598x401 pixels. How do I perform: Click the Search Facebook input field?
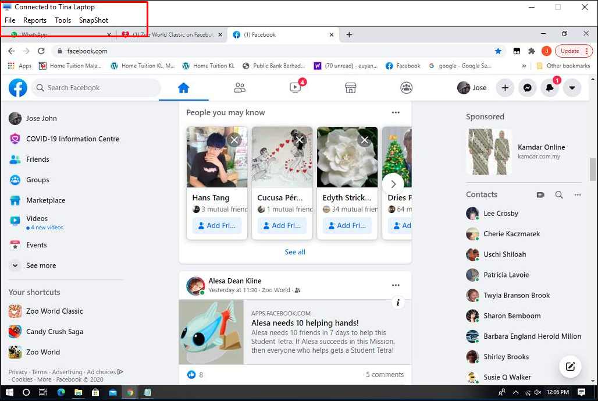96,87
